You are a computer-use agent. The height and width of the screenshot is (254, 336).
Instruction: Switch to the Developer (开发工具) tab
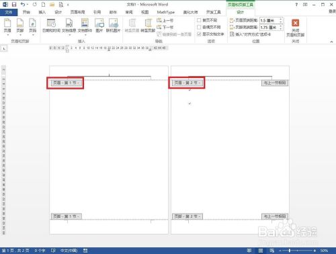(213, 12)
